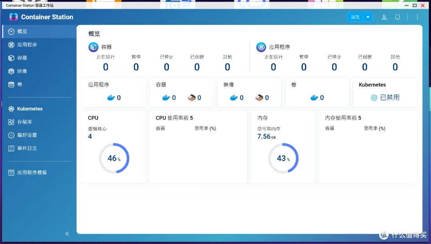Click the 7.56 GB total memory value
The height and width of the screenshot is (244, 431).
tap(266, 136)
